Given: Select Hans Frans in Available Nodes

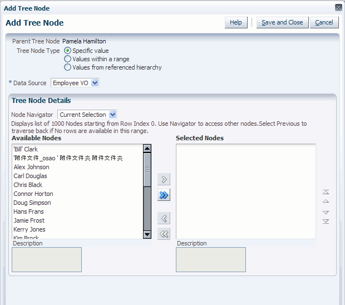Looking at the screenshot, I should [77, 211].
